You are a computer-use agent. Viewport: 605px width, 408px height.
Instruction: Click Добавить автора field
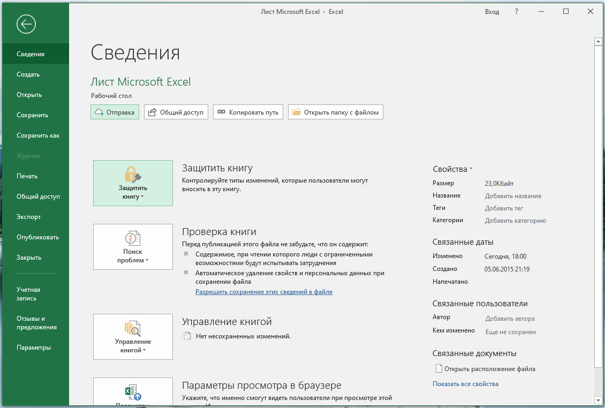point(510,319)
